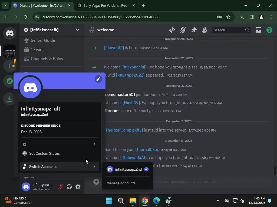Image resolution: width=277 pixels, height=207 pixels.
Task: Click GabiwodaAlt username link
Action: (x=134, y=157)
